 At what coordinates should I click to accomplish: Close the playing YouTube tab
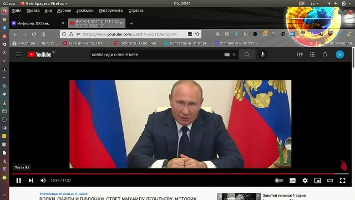click(x=121, y=23)
